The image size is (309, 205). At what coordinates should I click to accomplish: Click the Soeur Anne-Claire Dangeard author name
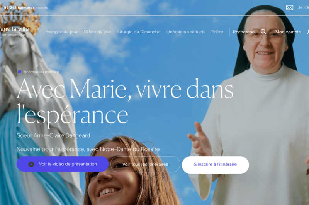[53, 135]
